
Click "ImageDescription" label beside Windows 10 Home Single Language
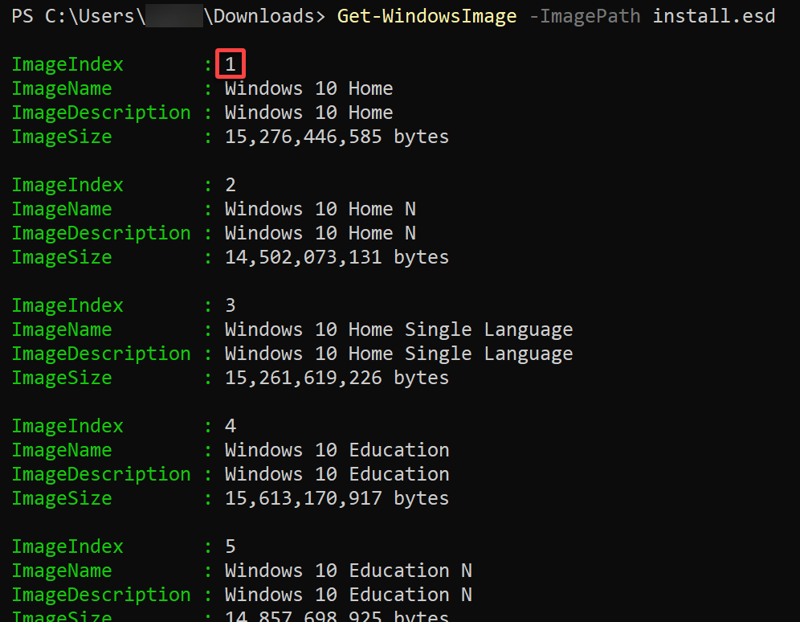(101, 354)
